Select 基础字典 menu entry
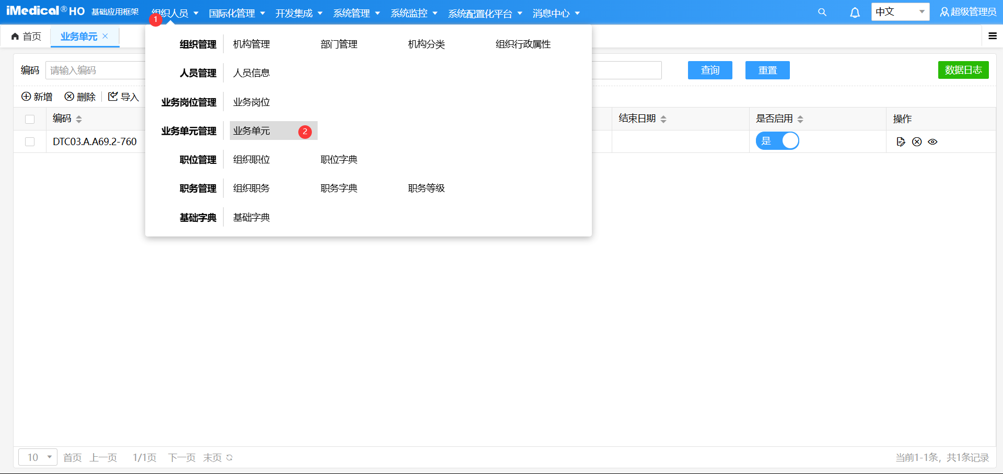Image resolution: width=1003 pixels, height=474 pixels. pyautogui.click(x=251, y=218)
